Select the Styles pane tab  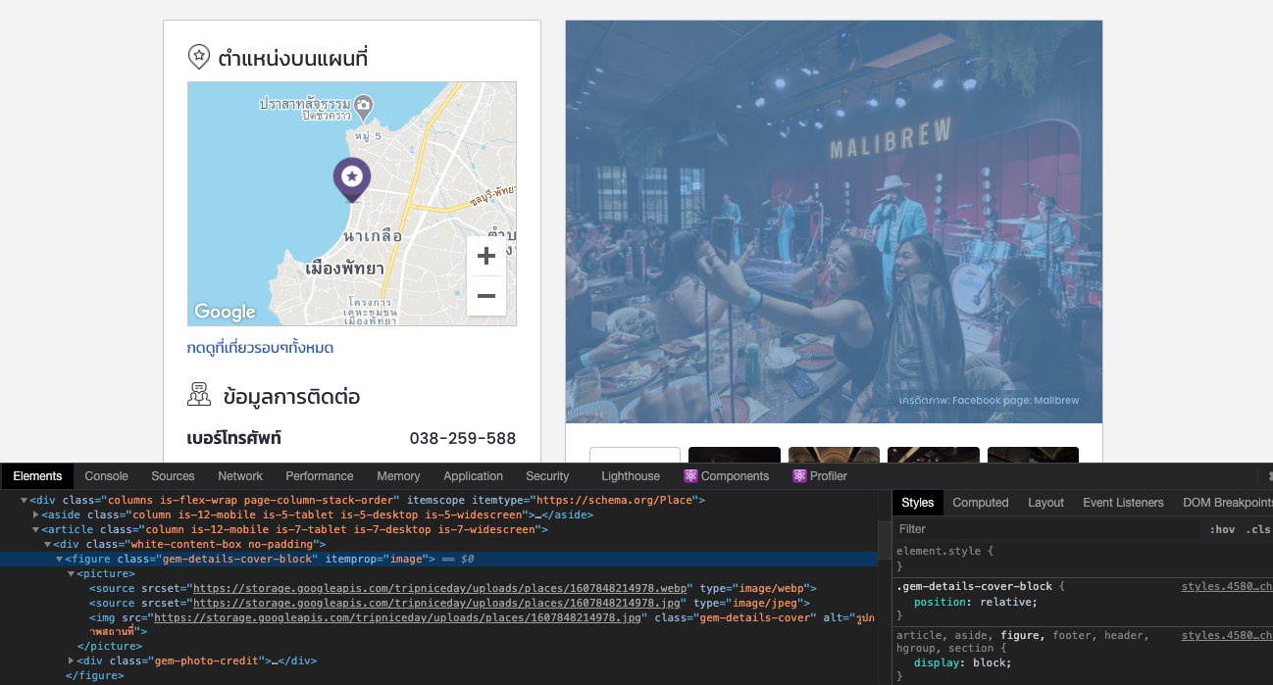tap(918, 503)
